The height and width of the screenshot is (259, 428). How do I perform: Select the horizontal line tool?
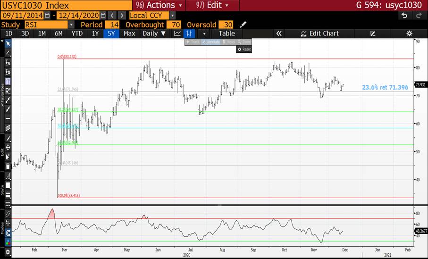pos(8,118)
